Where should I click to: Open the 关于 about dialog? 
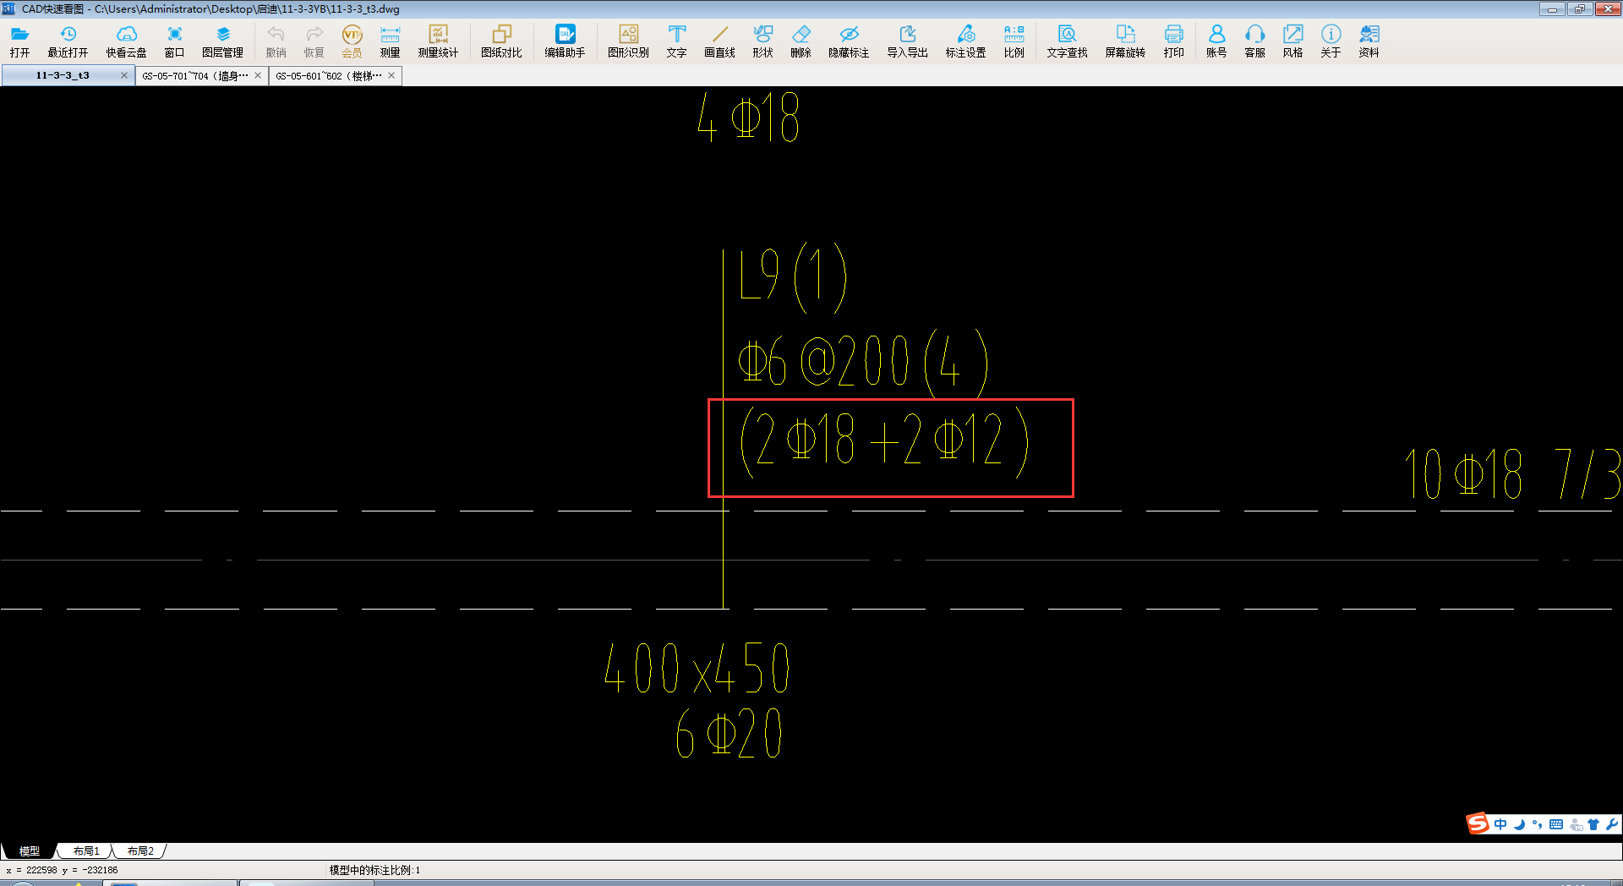tap(1331, 41)
